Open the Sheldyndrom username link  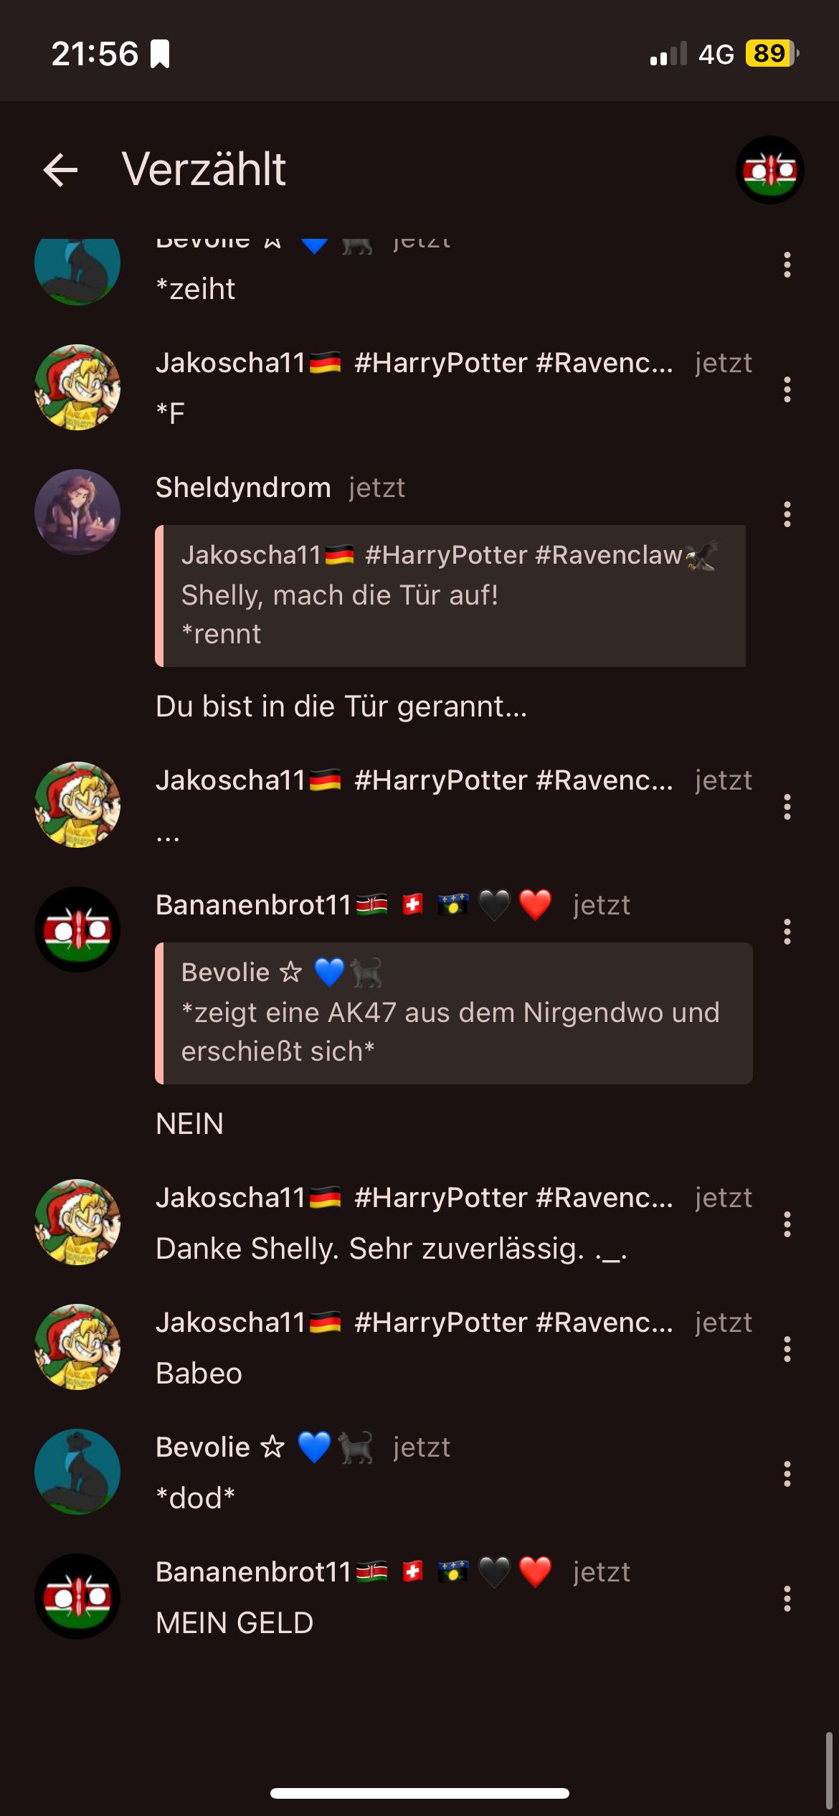point(243,488)
